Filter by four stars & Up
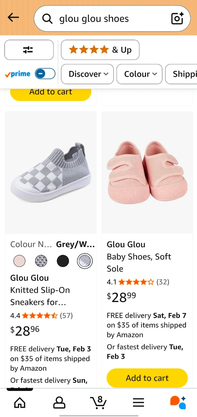The height and width of the screenshot is (417, 197). pos(100,50)
